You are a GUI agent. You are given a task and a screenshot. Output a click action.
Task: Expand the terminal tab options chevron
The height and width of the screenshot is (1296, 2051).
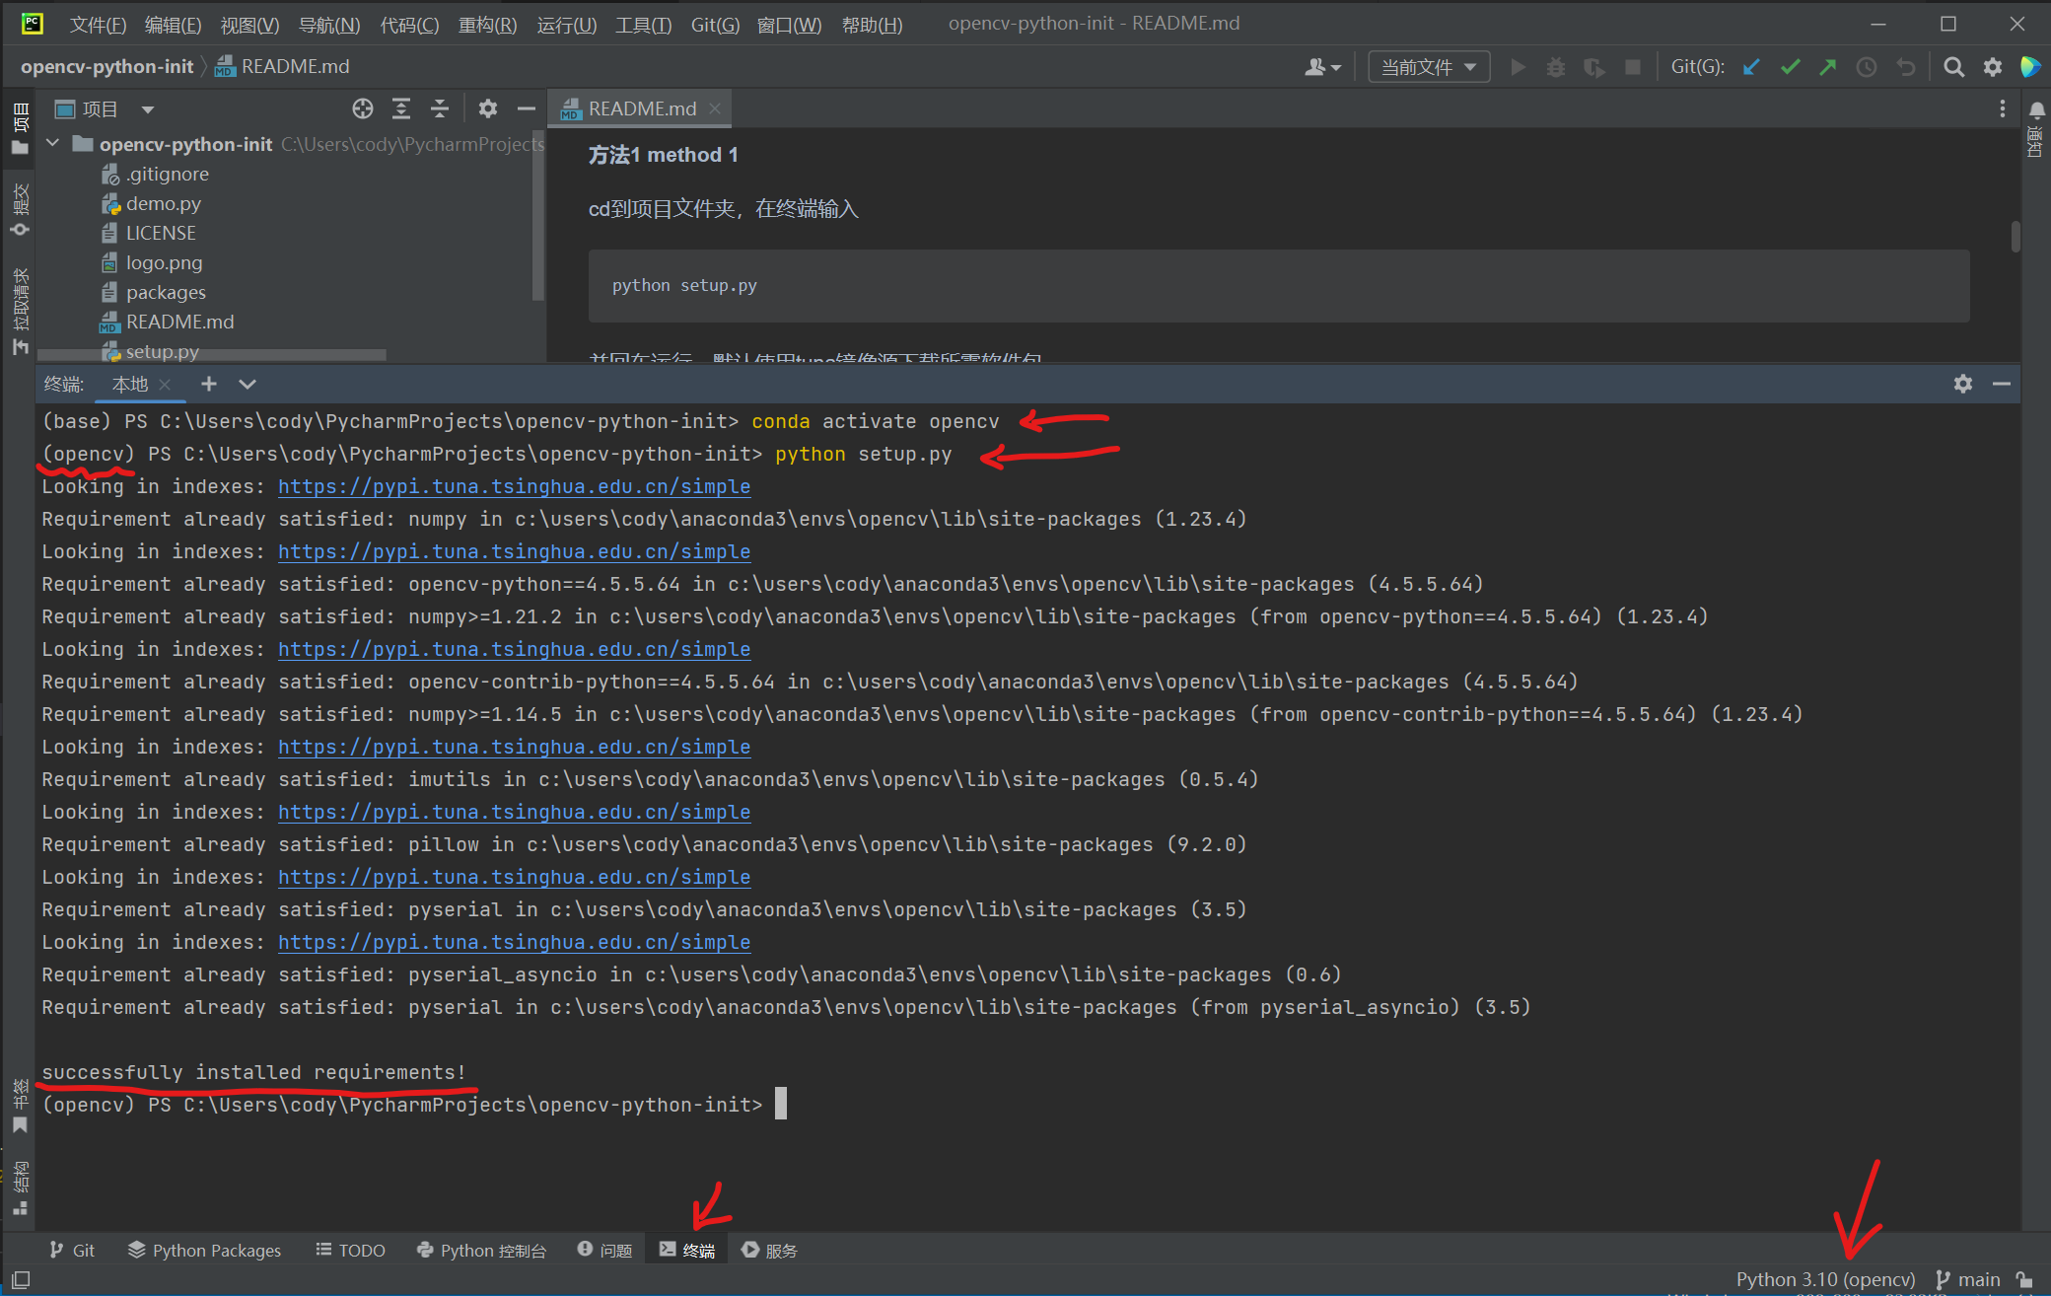(x=248, y=384)
